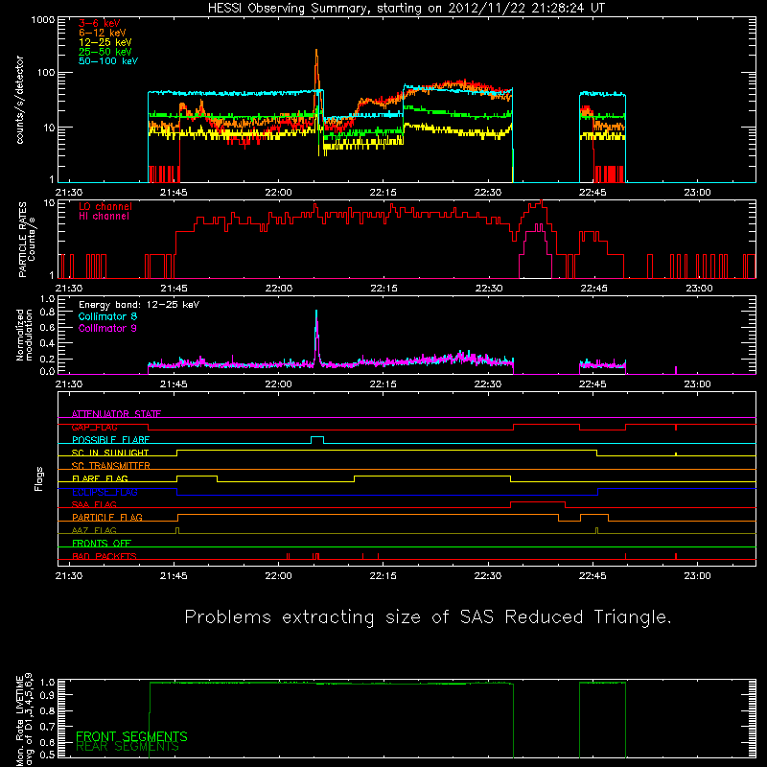Click the ATTENUATOR_STATE flag label

click(116, 414)
